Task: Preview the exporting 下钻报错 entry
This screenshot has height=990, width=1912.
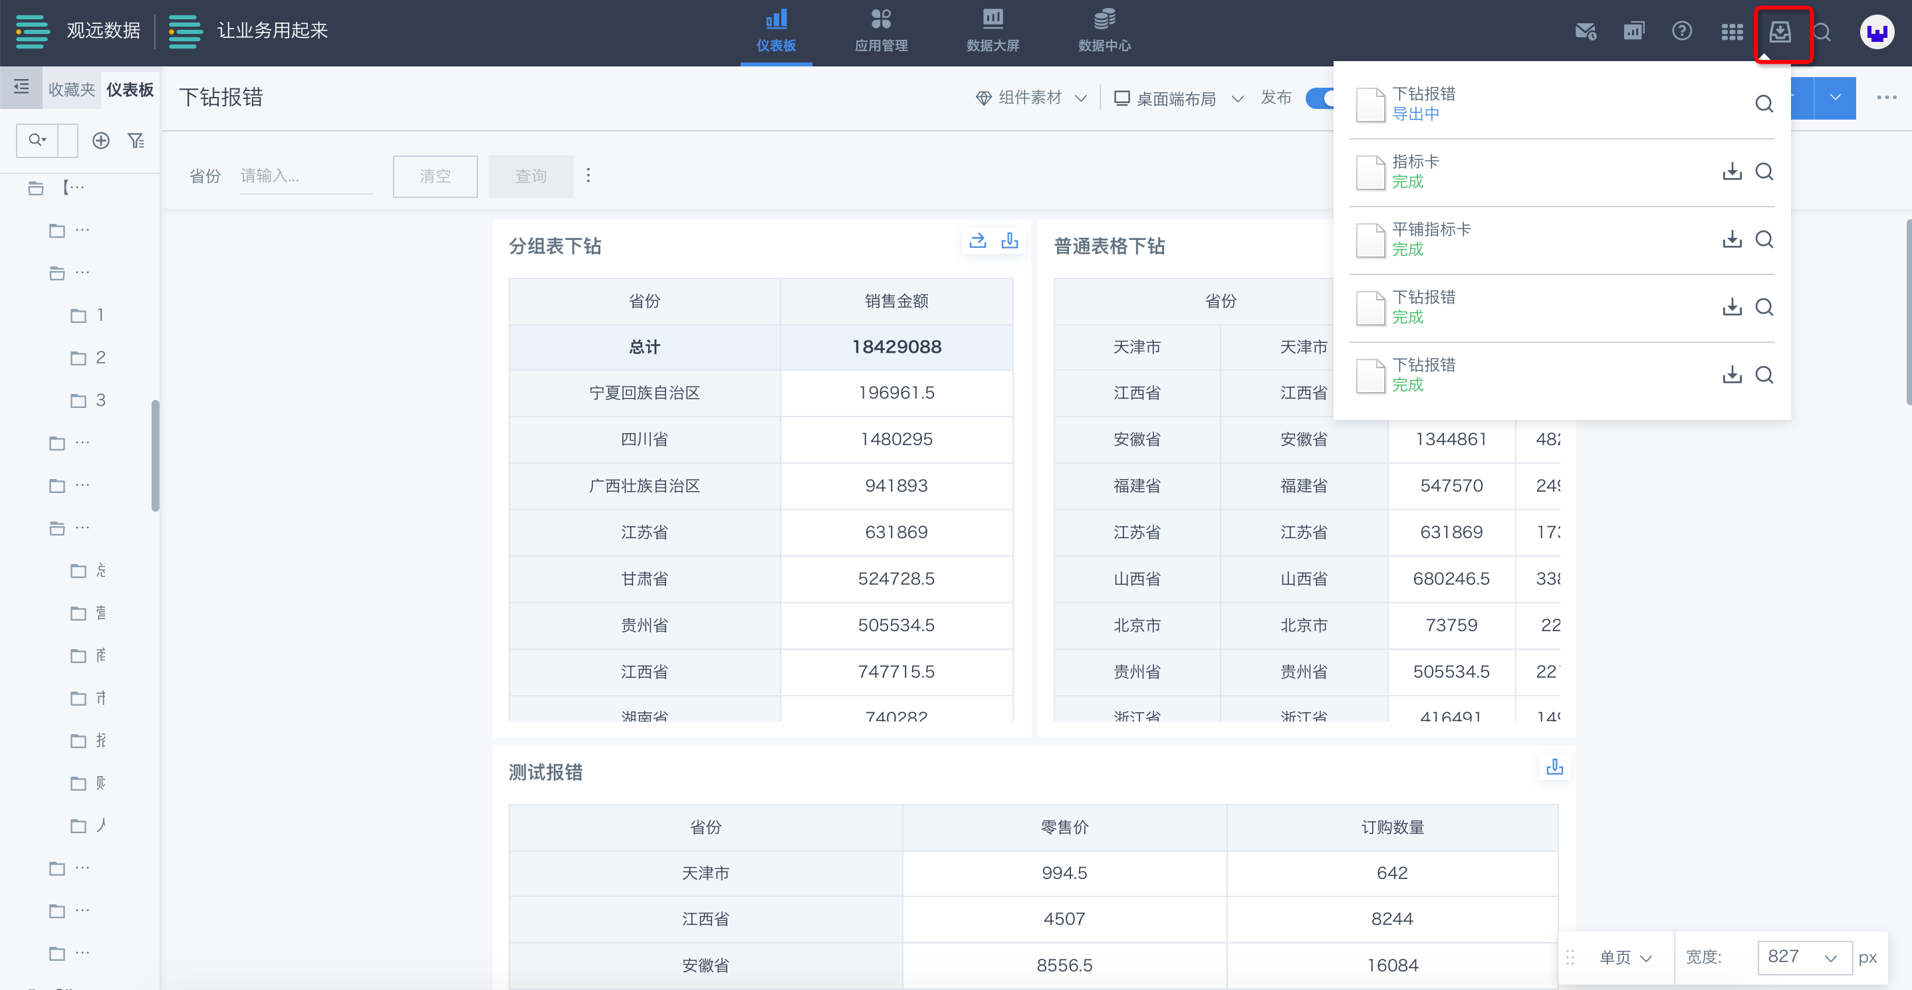Action: tap(1764, 104)
